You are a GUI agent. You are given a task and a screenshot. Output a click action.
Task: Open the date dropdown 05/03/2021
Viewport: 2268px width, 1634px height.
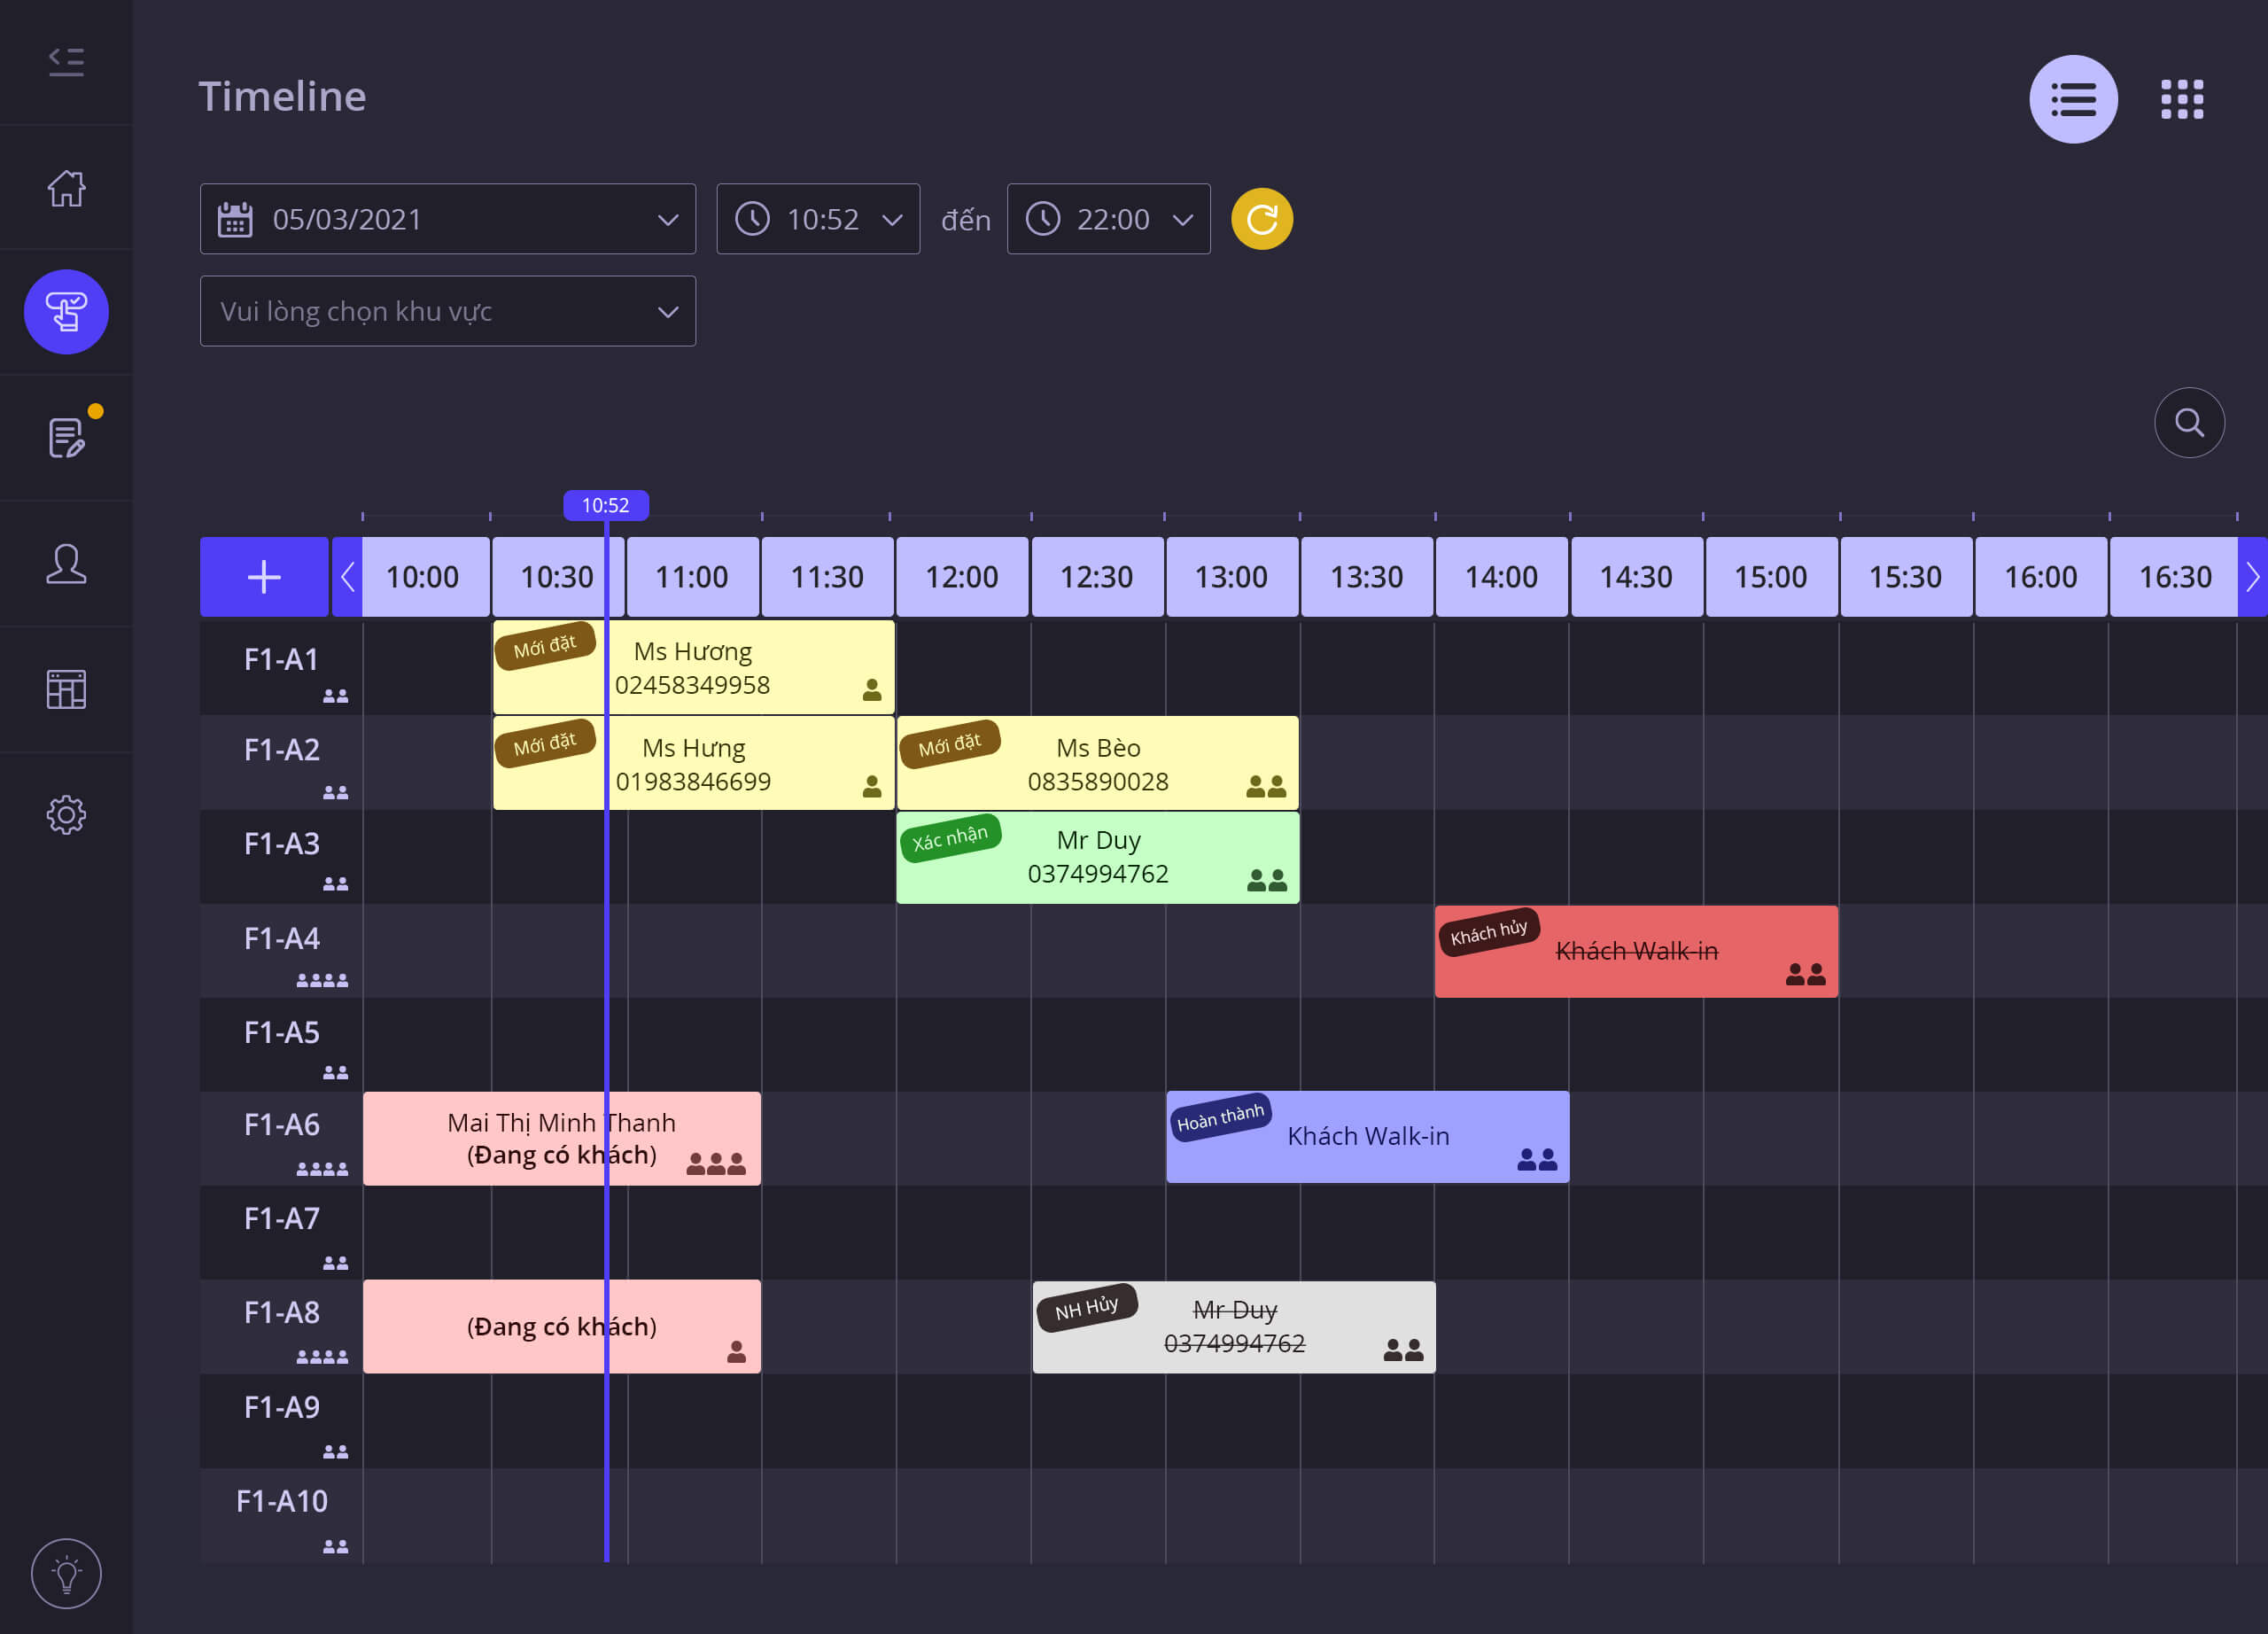coord(447,219)
